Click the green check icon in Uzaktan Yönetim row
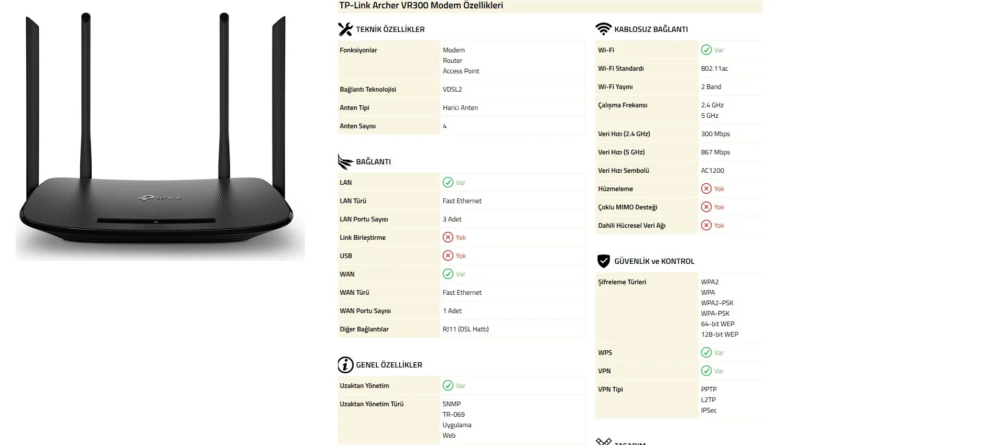1003x445 pixels. click(448, 385)
